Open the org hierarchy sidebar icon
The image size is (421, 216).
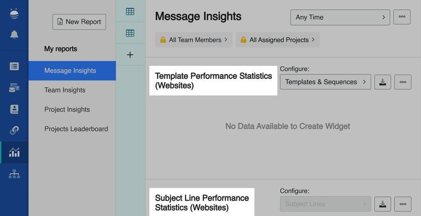pos(14,174)
